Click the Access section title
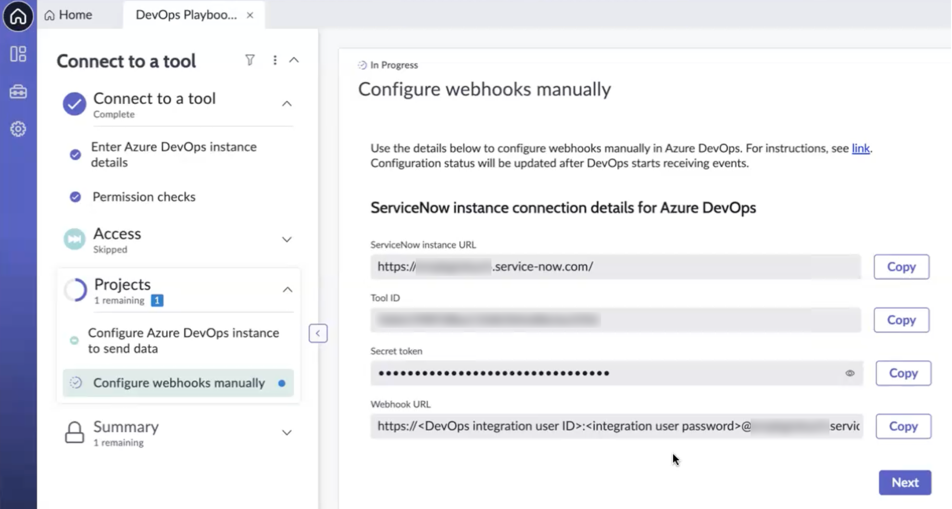Viewport: 952px width, 509px height. click(117, 234)
